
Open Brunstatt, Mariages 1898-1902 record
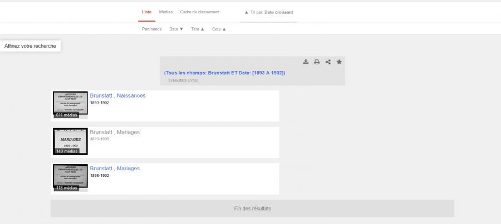tap(115, 169)
